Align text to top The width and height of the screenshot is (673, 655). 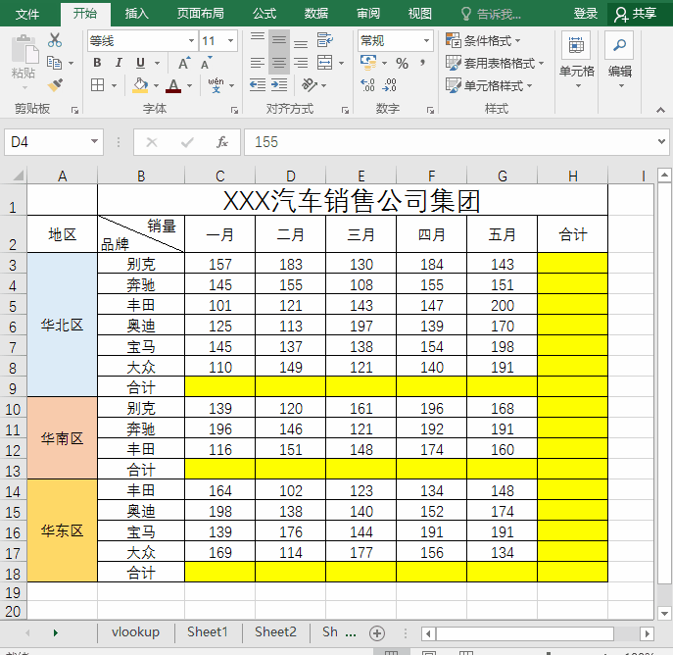tap(258, 39)
